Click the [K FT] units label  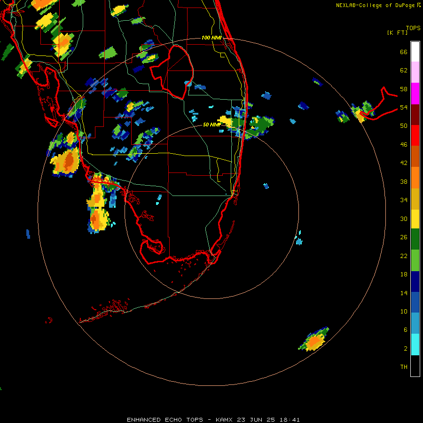(397, 32)
